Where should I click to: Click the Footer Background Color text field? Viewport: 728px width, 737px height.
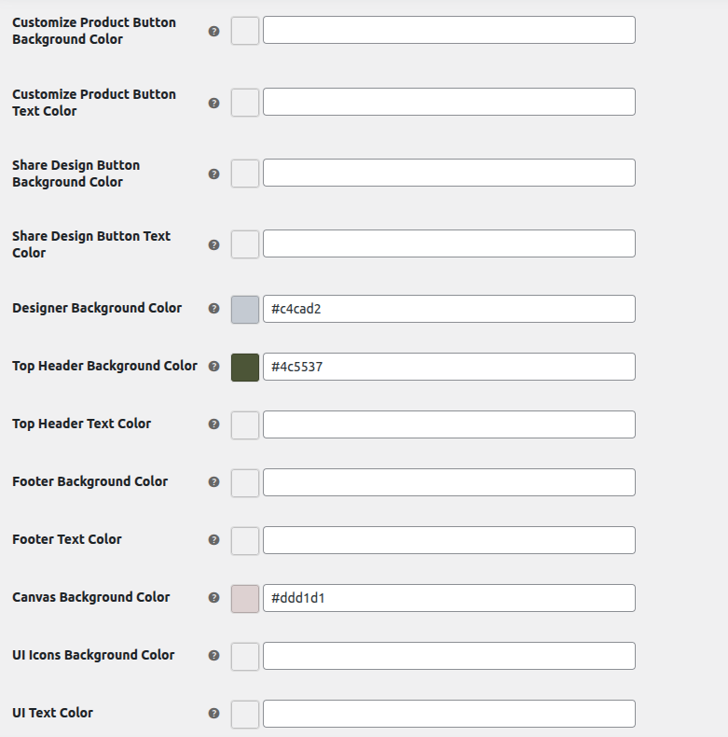coord(448,482)
